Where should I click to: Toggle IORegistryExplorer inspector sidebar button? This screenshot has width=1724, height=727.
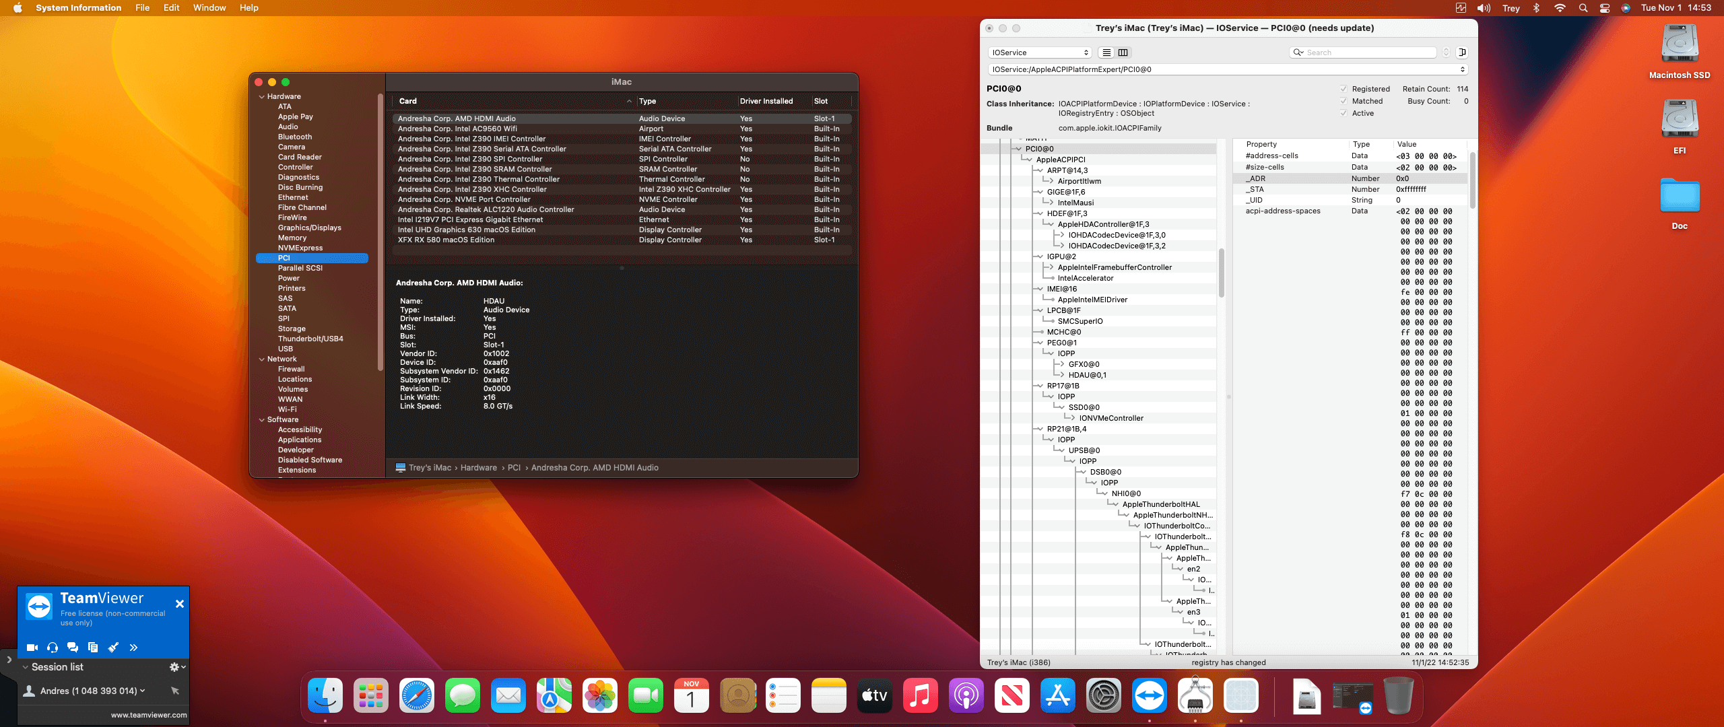(x=1462, y=53)
